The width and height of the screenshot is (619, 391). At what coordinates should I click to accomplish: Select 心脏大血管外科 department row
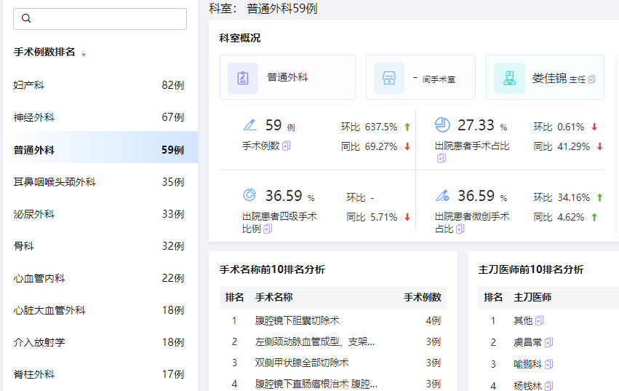(x=99, y=310)
